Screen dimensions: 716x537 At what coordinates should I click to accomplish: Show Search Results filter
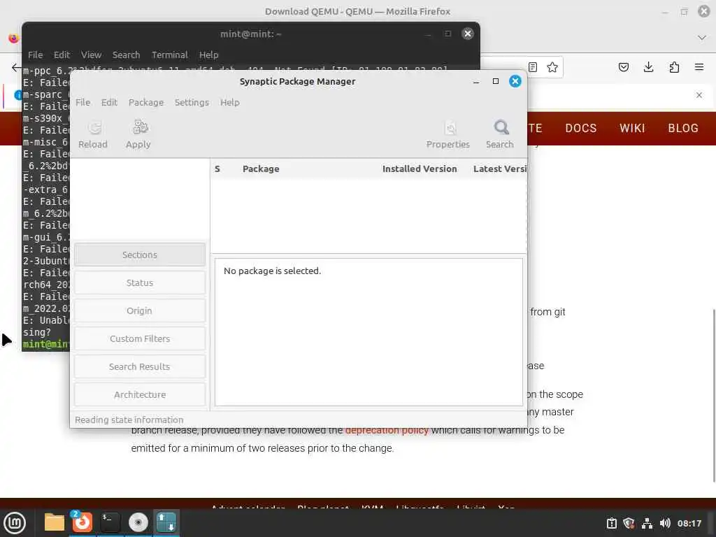[x=140, y=366]
